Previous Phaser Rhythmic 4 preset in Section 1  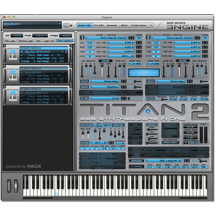(122, 87)
